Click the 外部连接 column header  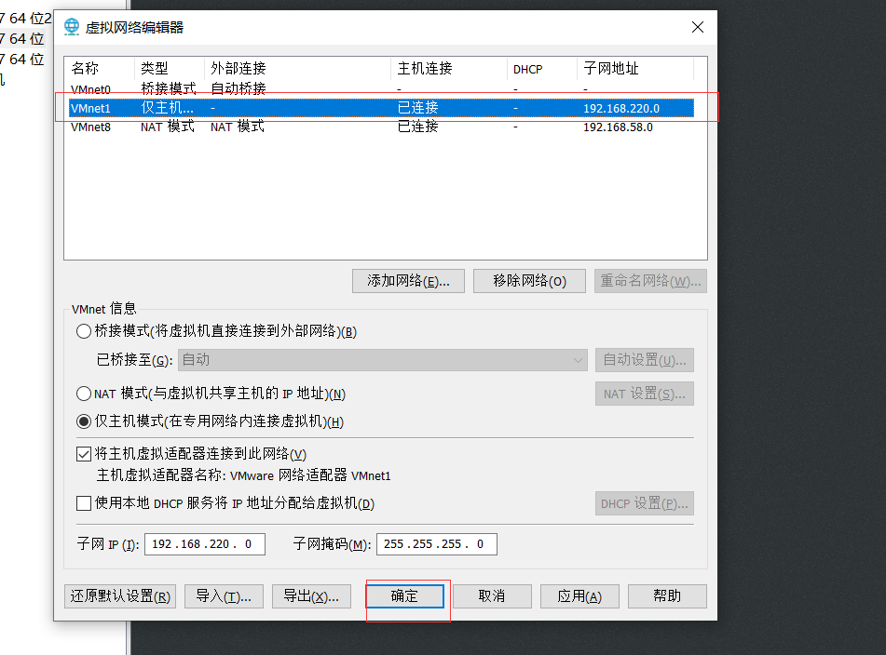[x=297, y=68]
